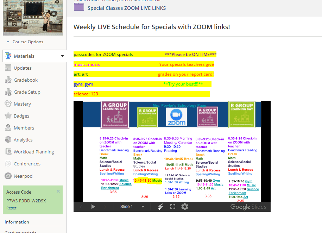322x233 pixels.
Task: Select Materials in the course menu
Action: [x=24, y=56]
